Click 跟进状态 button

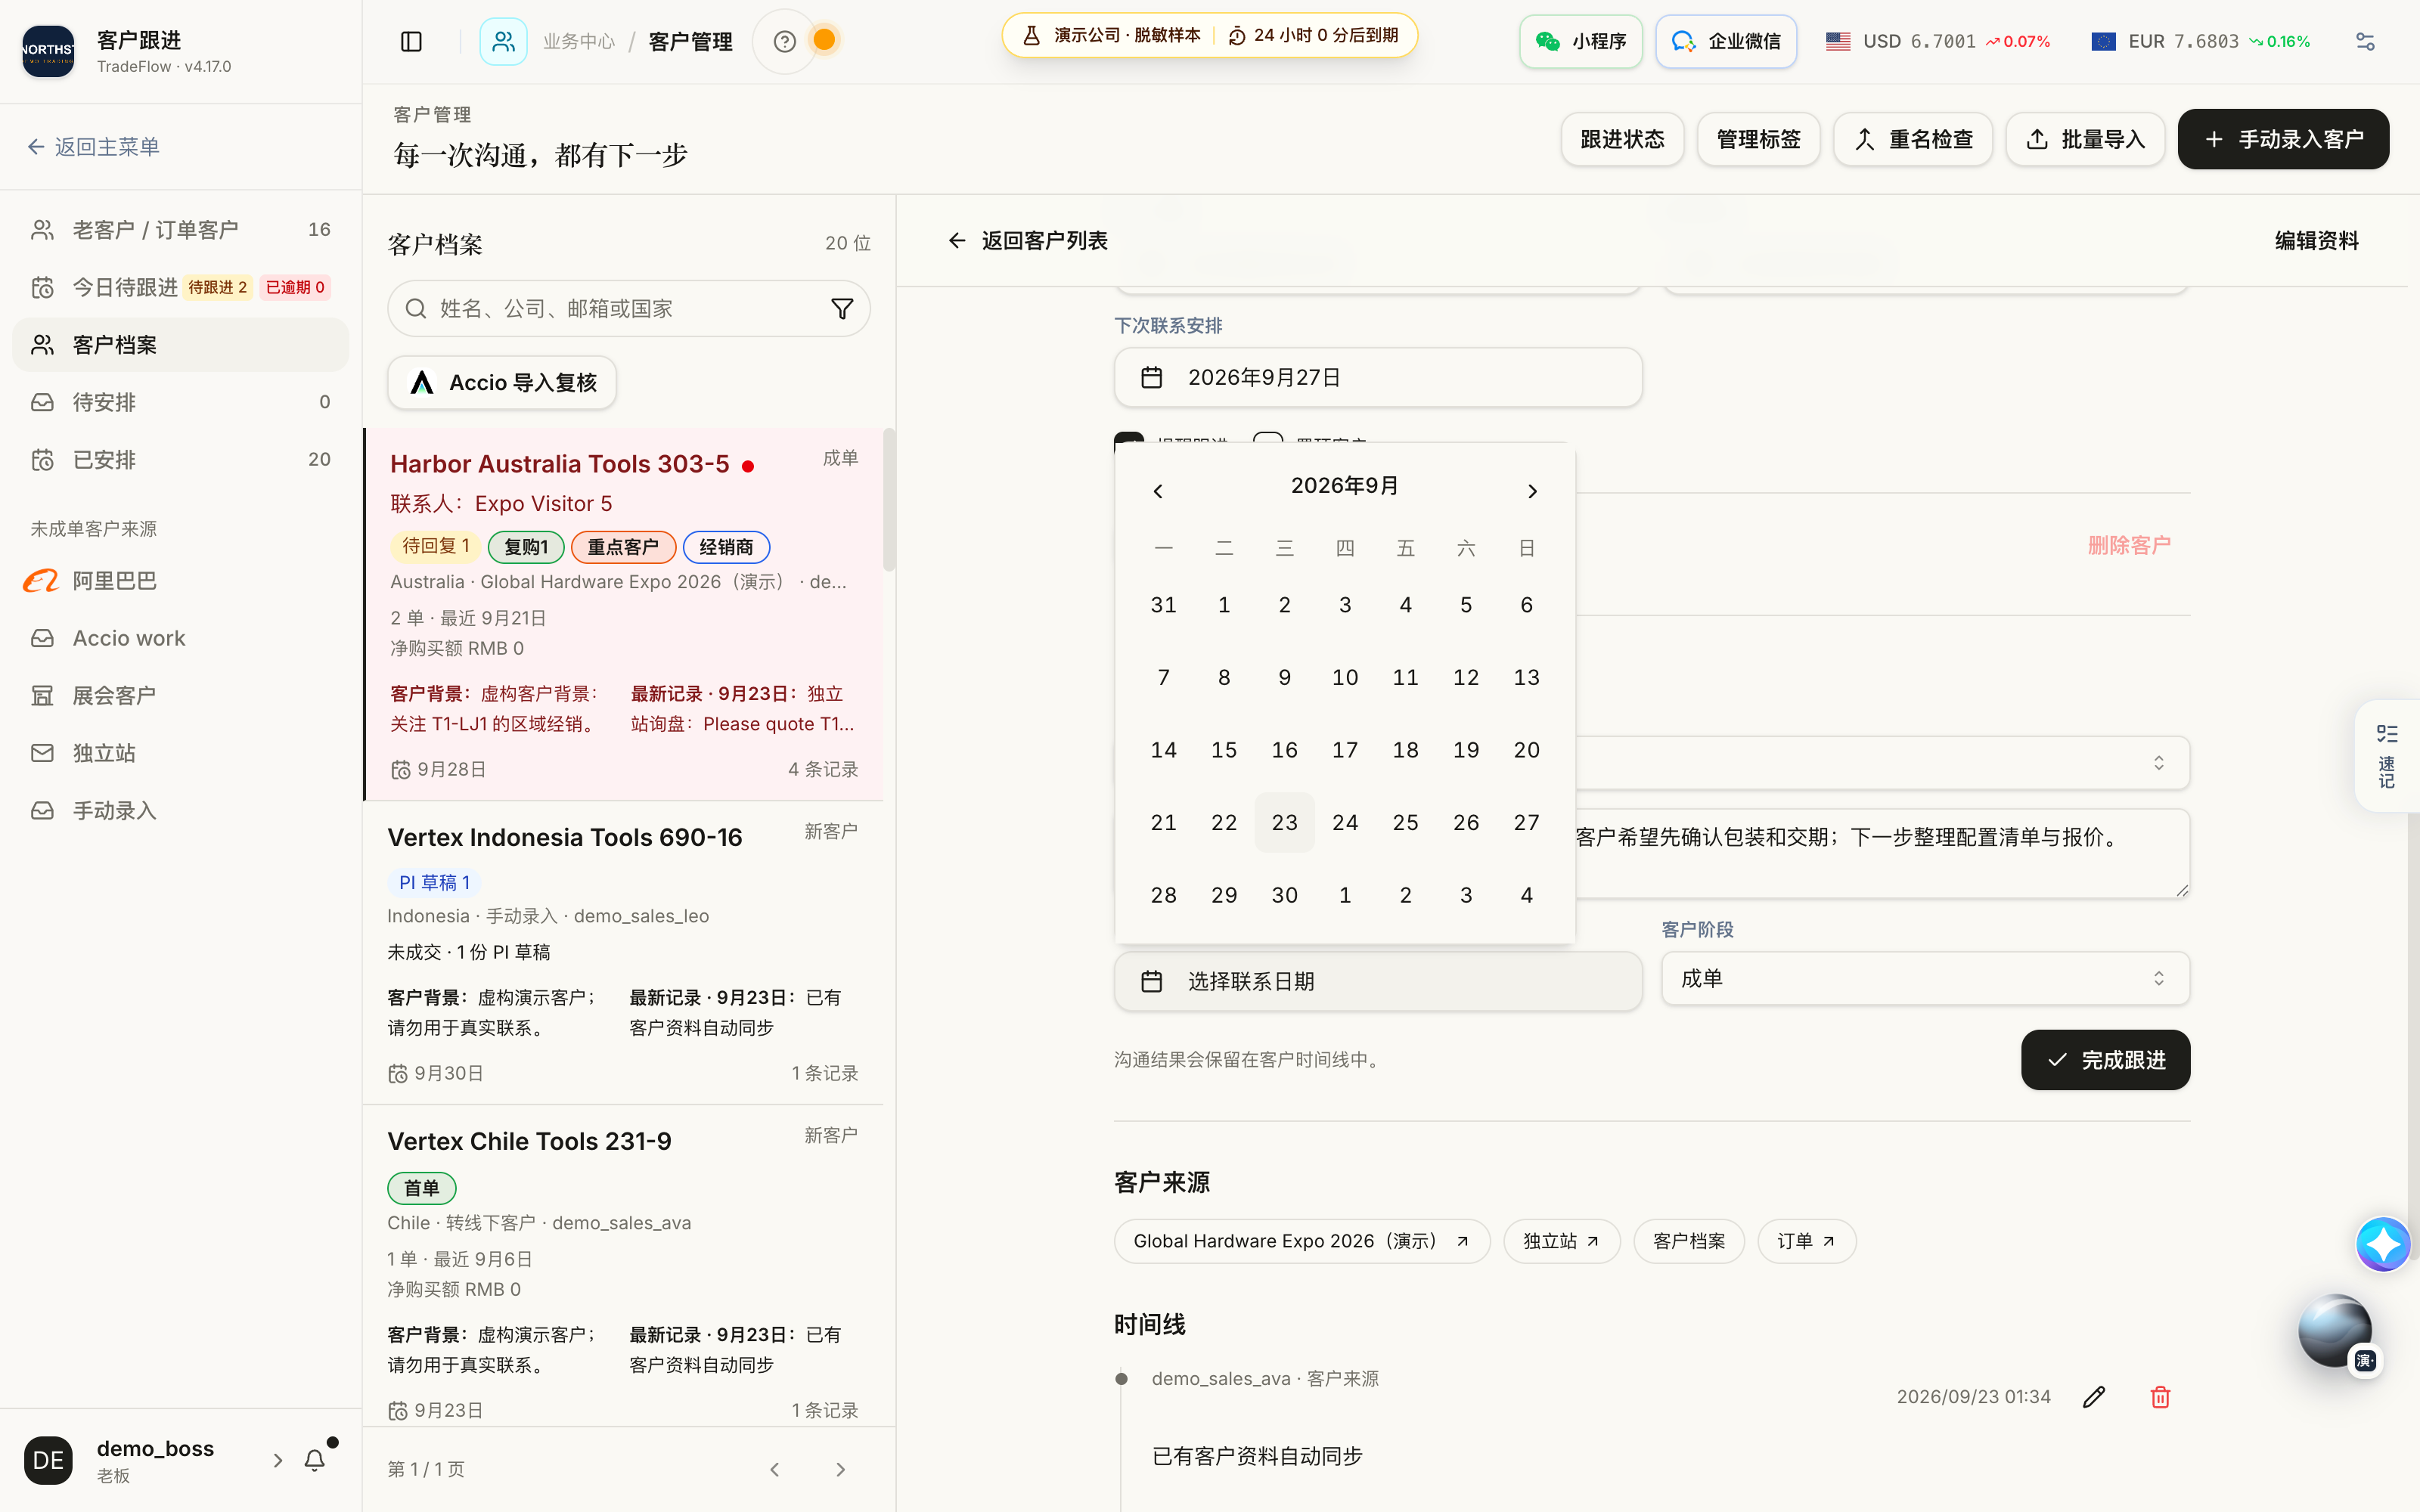(x=1622, y=139)
